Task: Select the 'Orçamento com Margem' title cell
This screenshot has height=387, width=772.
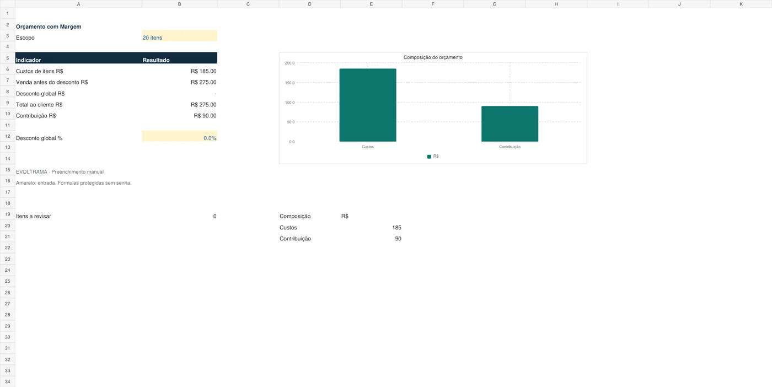Action: [78, 26]
